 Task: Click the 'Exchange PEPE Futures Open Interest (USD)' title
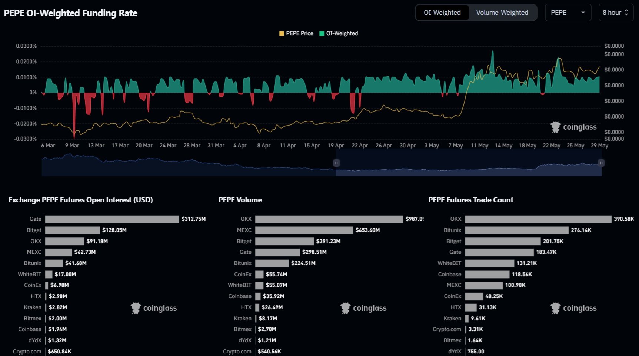[81, 200]
